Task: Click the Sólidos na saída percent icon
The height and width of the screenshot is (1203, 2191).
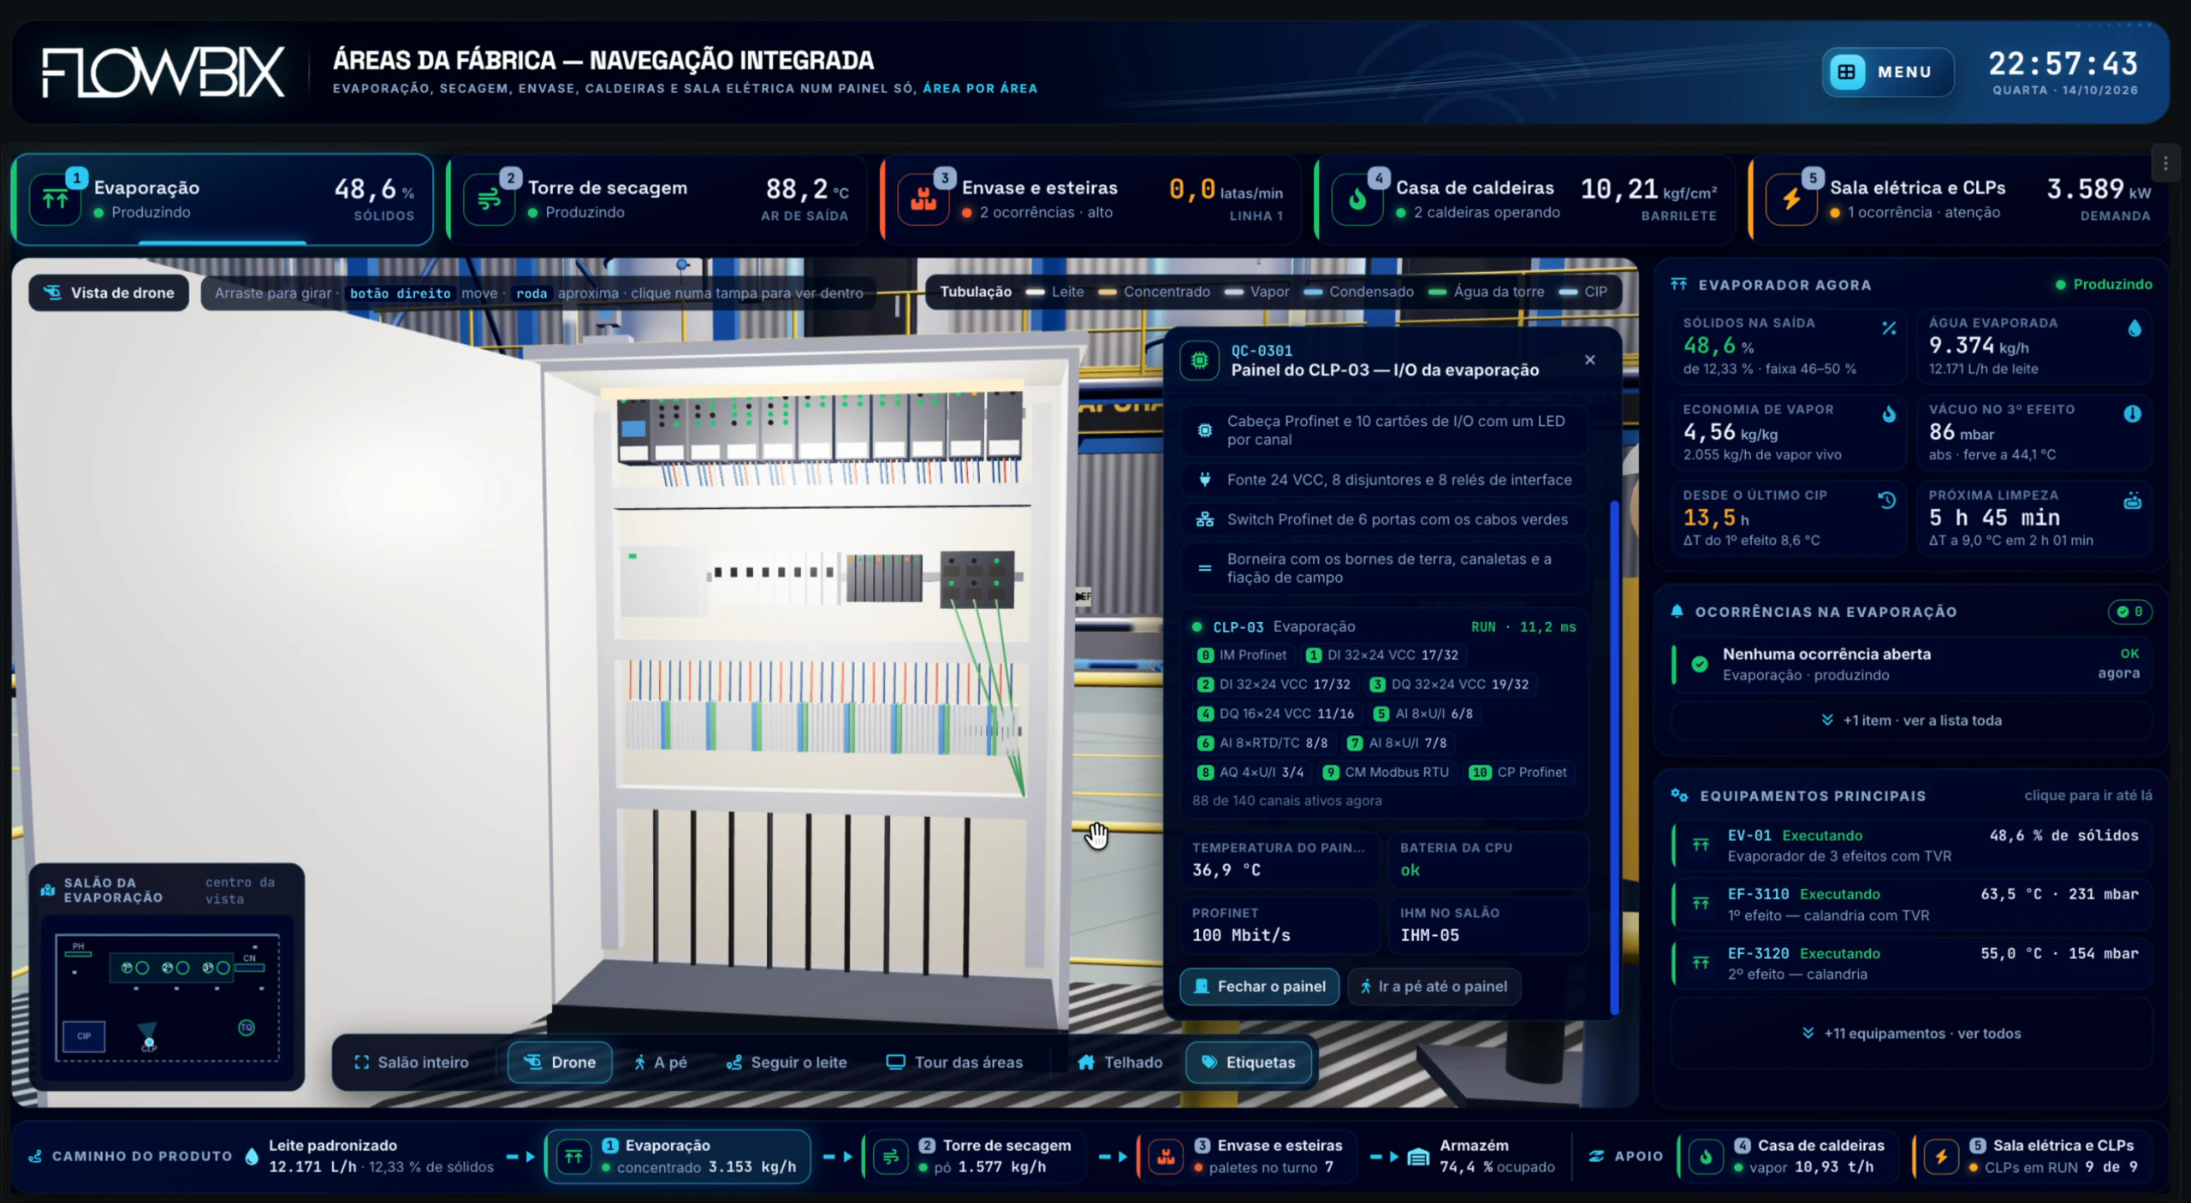Action: coord(1889,329)
